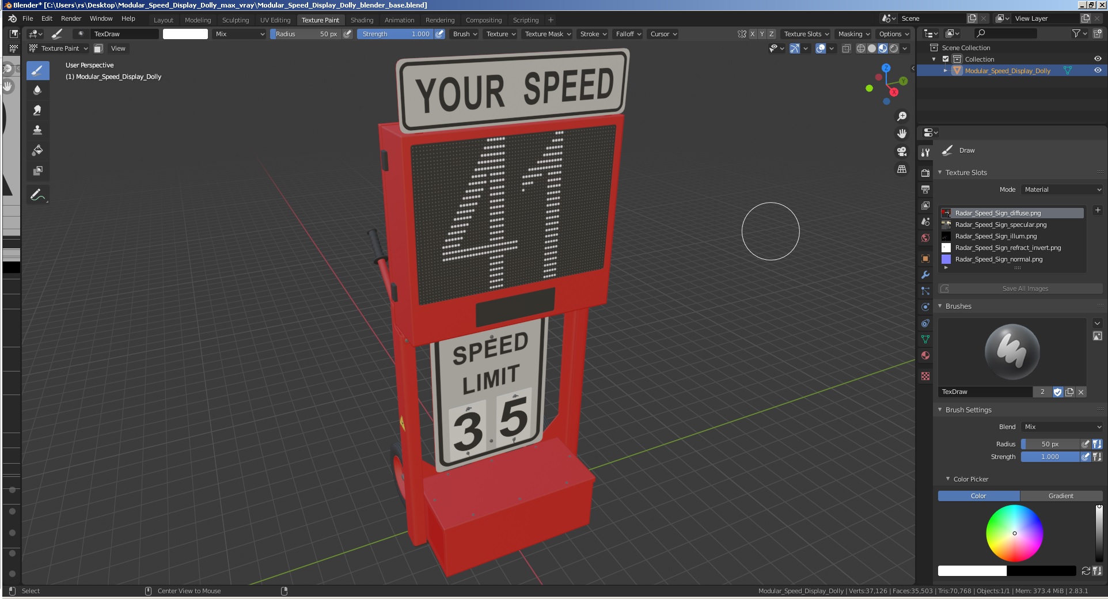The image size is (1108, 599).
Task: Open Object properties tab
Action: [x=925, y=259]
